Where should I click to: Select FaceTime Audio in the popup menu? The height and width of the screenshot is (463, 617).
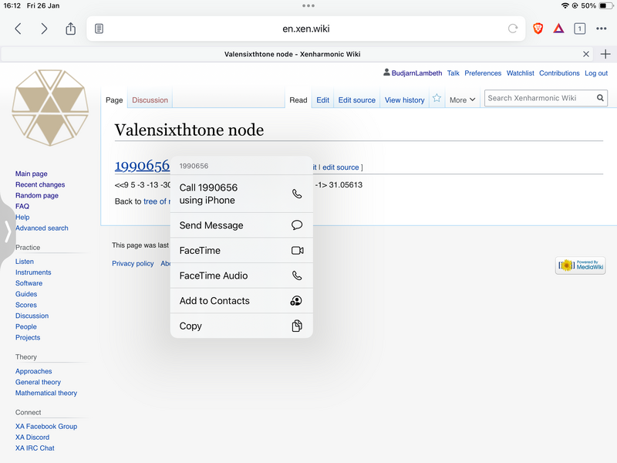click(x=241, y=275)
